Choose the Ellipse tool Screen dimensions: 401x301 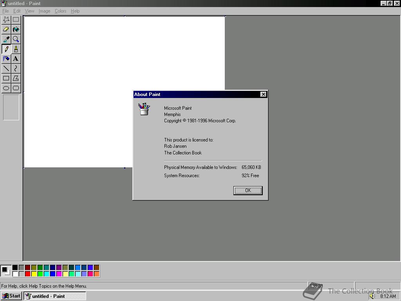[x=6, y=88]
